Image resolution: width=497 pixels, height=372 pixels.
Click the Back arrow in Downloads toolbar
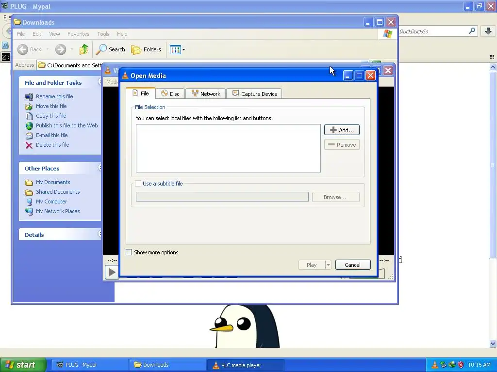pyautogui.click(x=23, y=49)
